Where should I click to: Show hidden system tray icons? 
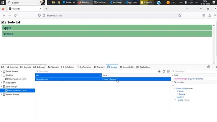pyautogui.click(x=181, y=2)
